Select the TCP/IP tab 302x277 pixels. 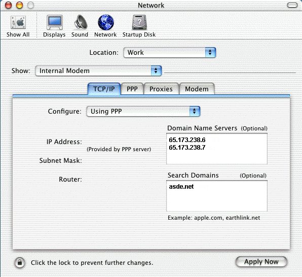104,89
